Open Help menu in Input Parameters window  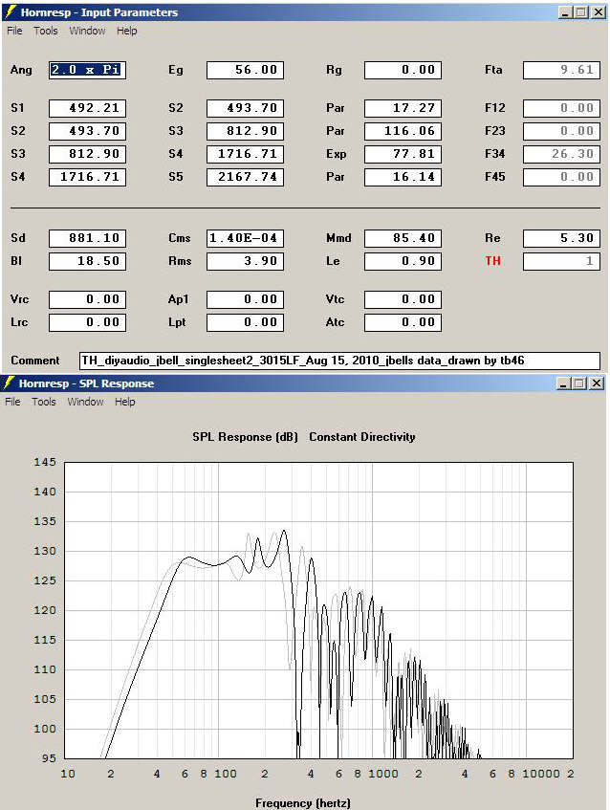(126, 31)
